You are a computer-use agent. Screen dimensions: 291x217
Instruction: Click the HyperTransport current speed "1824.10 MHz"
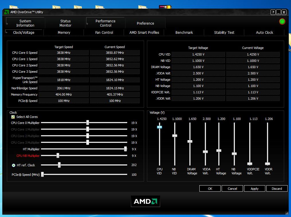115,80
